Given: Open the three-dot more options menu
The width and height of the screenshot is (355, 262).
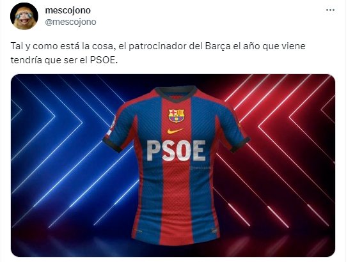Looking at the screenshot, I should point(330,10).
